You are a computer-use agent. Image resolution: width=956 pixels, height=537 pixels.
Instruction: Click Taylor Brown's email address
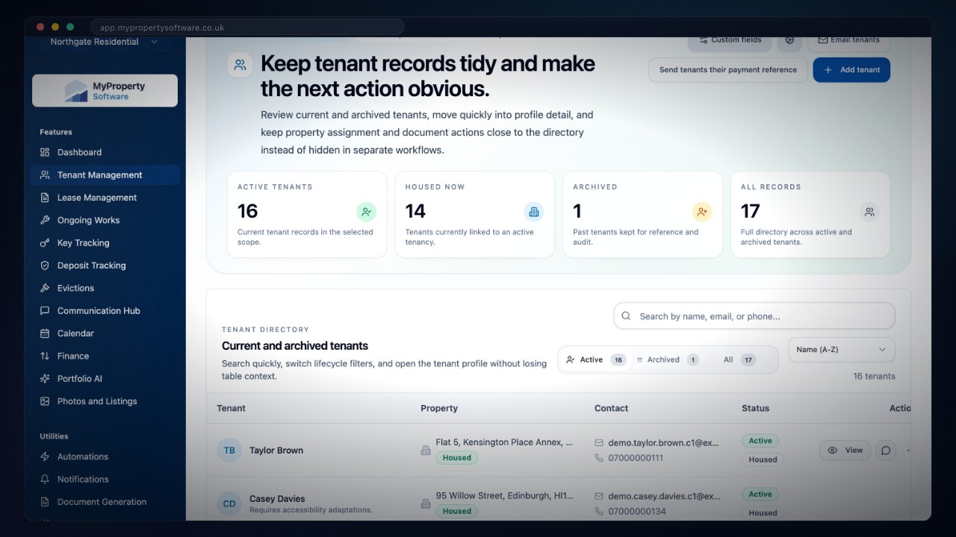[x=664, y=442]
